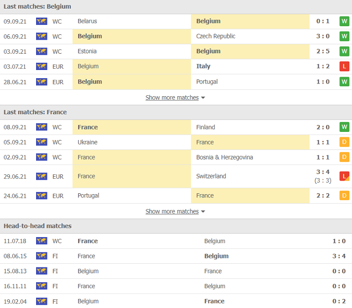Image resolution: width=352 pixels, height=308 pixels.
Task: Expand Show more matches under France
Action: (172, 211)
